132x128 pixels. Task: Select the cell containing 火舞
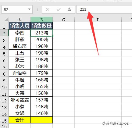(x=20, y=93)
